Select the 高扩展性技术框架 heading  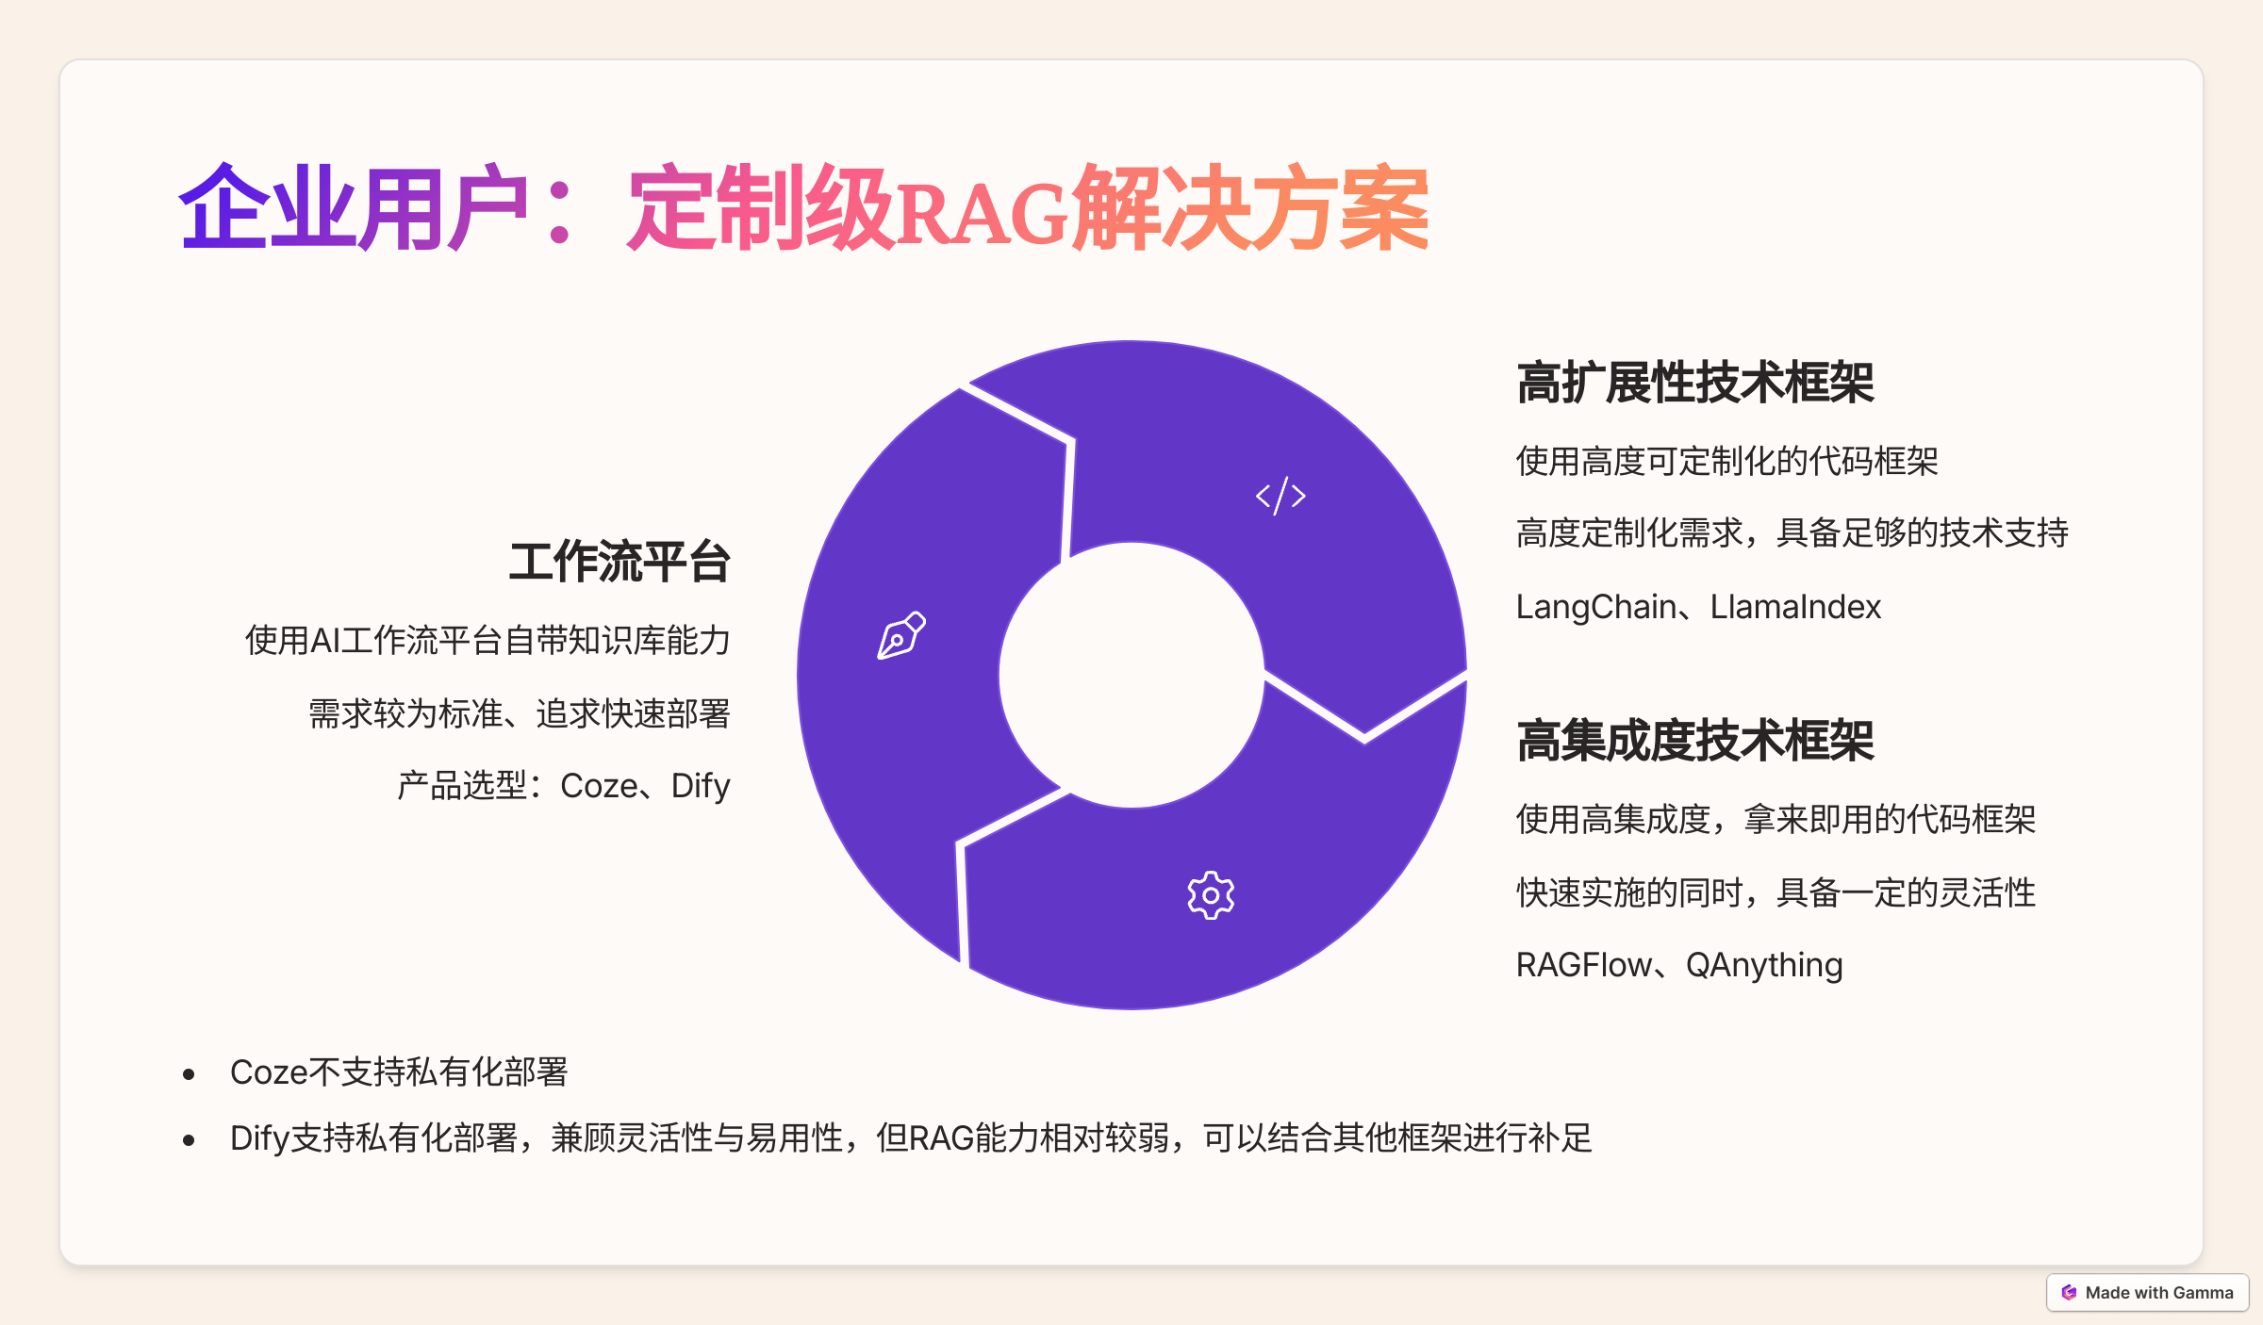pyautogui.click(x=1695, y=384)
